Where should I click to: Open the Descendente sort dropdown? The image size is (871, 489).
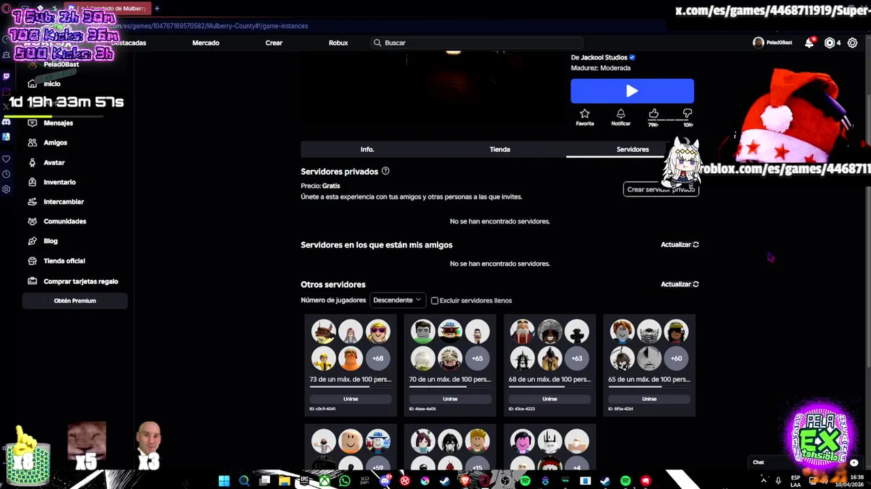[397, 300]
